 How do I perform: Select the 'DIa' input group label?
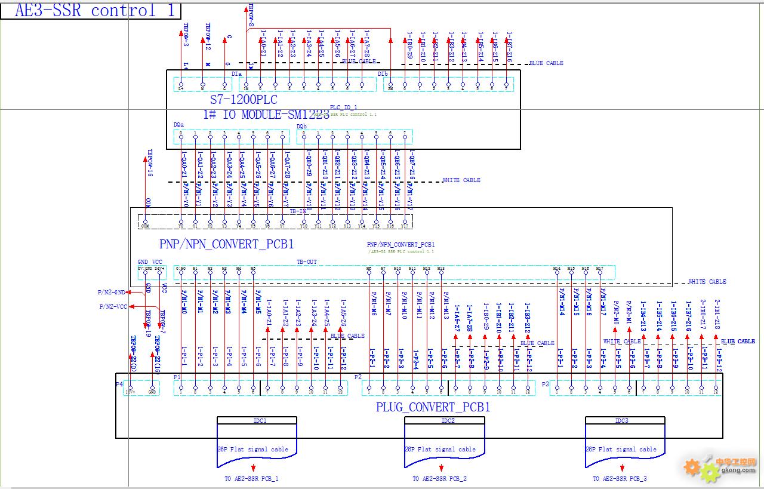236,73
